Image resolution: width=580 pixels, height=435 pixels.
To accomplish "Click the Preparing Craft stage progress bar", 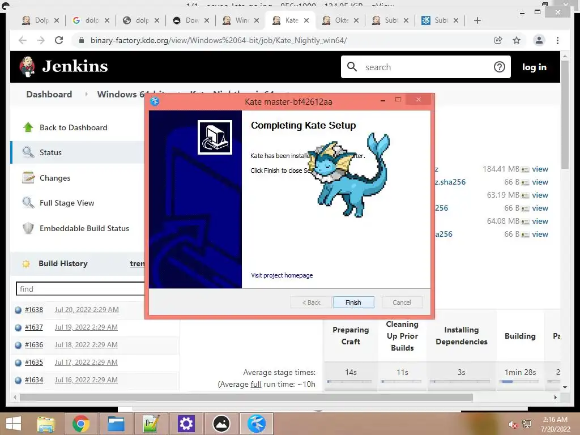I will [x=349, y=381].
